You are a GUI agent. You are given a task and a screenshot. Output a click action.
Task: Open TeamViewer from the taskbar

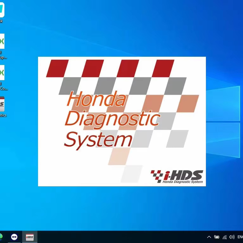14,237
